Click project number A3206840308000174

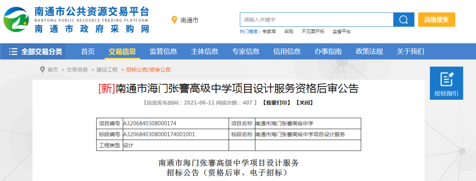tap(150, 123)
